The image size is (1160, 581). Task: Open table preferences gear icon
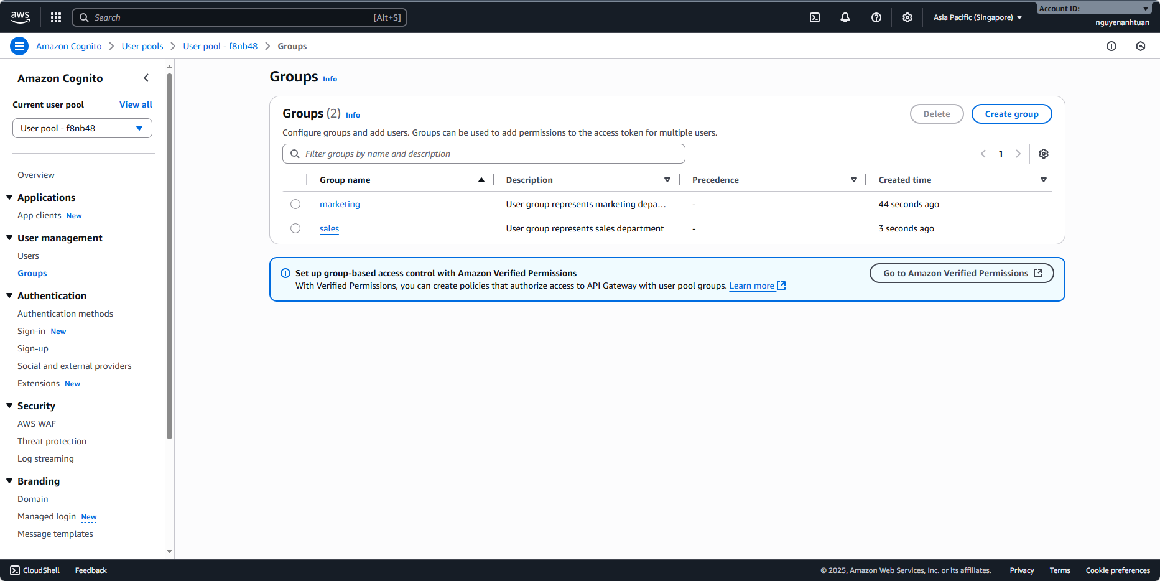point(1043,154)
